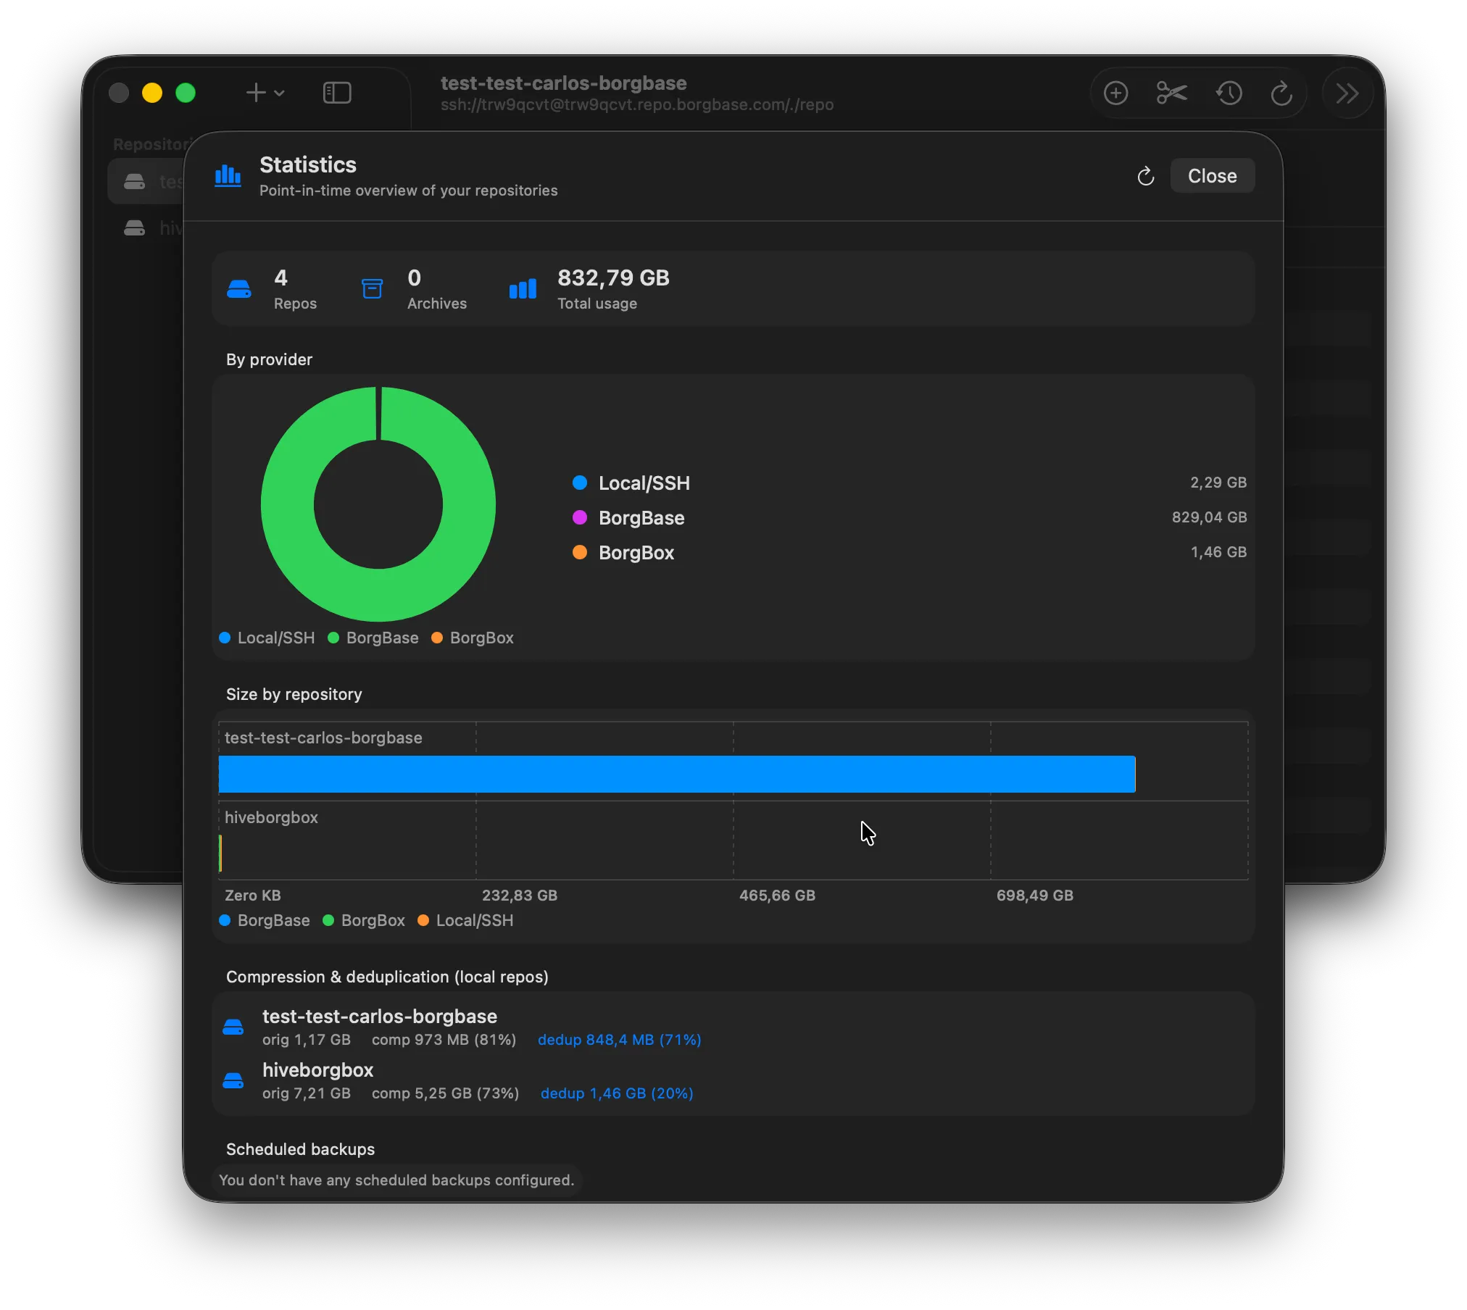
Task: Toggle BorgBox legend under the size chart
Action: click(x=364, y=920)
